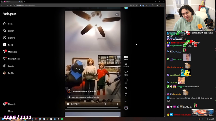Pause the reel playback
The height and width of the screenshot is (121, 216).
pos(68,104)
